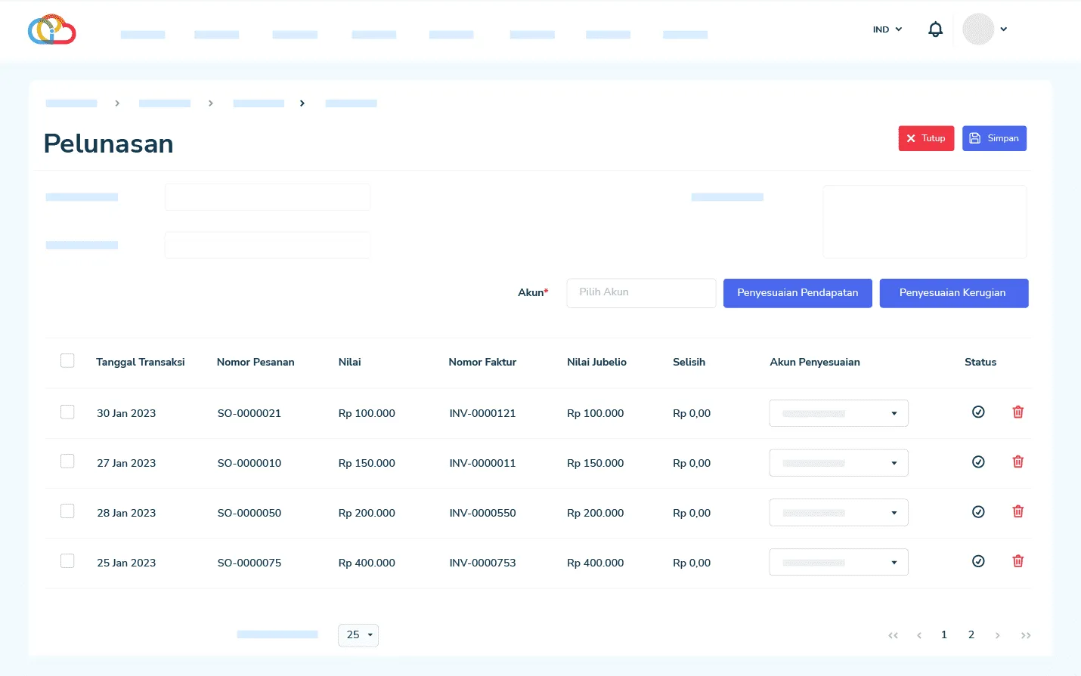This screenshot has height=676, width=1081.
Task: Click the status check icon for SO-0000050
Action: tap(978, 511)
